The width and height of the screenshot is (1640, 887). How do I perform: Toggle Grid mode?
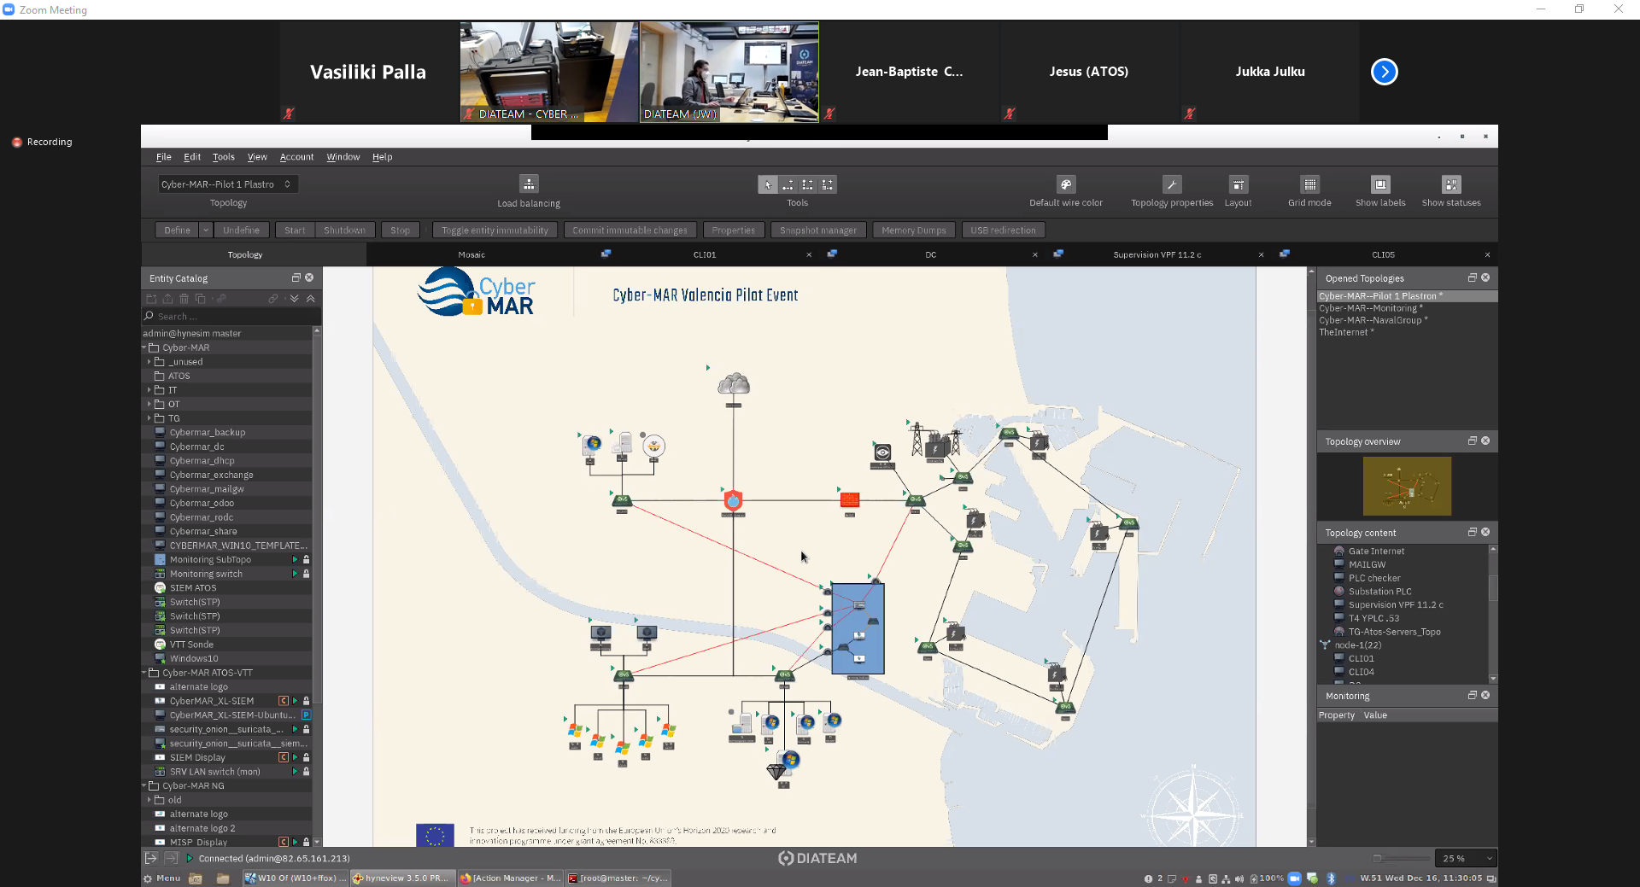(1309, 184)
